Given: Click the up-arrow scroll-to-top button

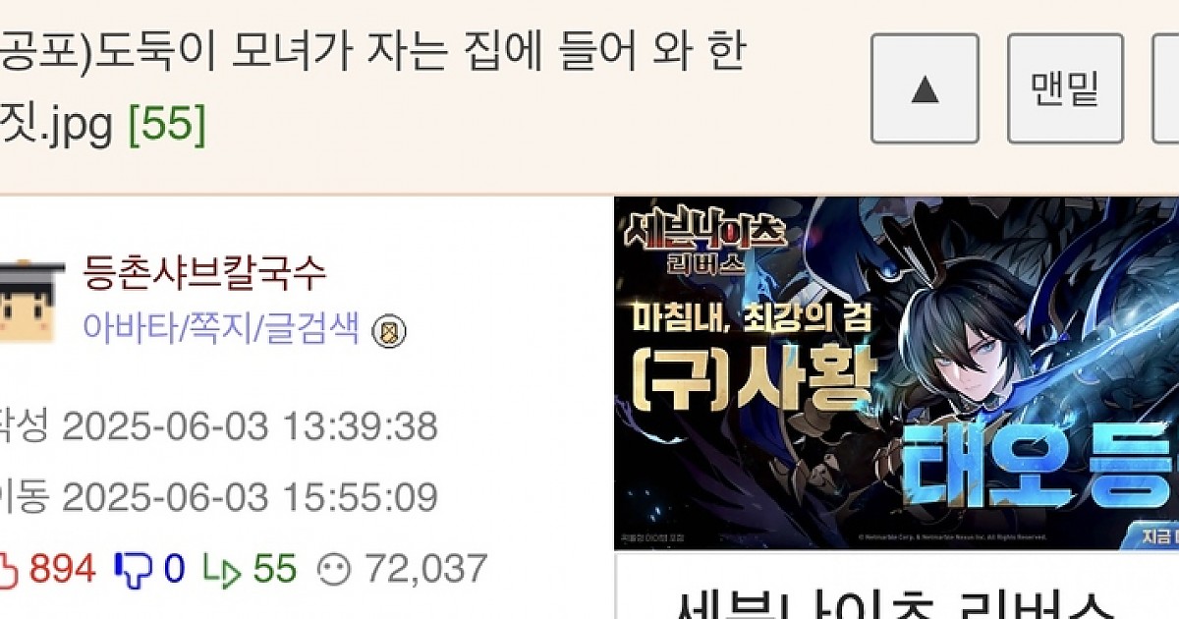Looking at the screenshot, I should pyautogui.click(x=925, y=88).
